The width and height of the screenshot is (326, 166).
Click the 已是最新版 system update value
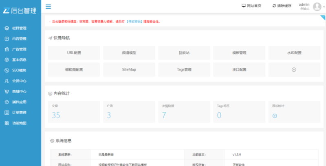pyautogui.click(x=106, y=155)
